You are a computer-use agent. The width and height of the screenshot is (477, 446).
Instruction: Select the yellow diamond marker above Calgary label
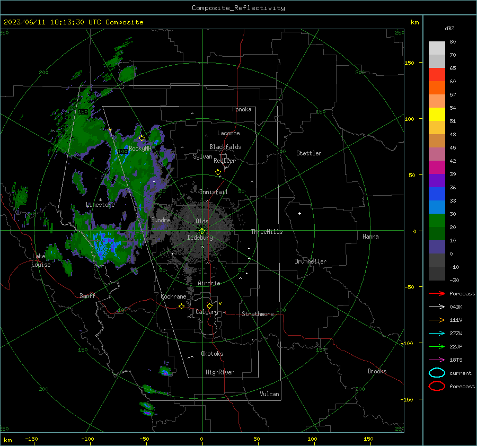(209, 305)
